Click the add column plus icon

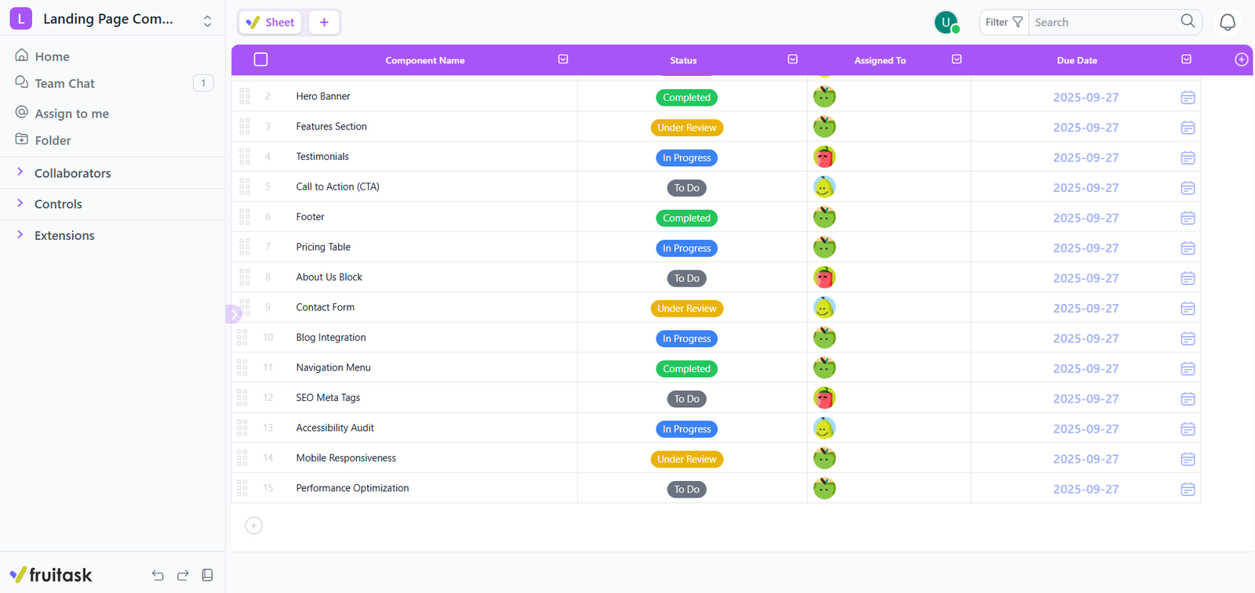tap(1241, 60)
